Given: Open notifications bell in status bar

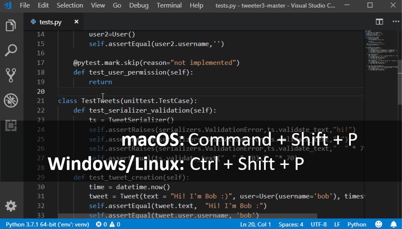Looking at the screenshot, I should click(393, 224).
